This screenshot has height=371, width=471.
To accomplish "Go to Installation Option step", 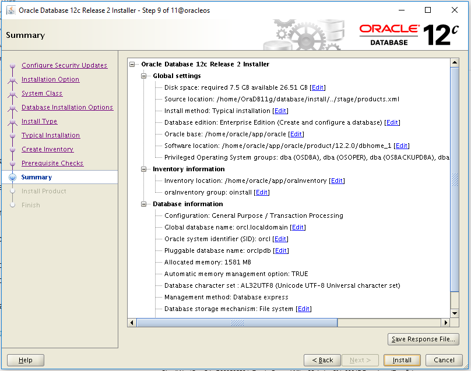I will [51, 79].
